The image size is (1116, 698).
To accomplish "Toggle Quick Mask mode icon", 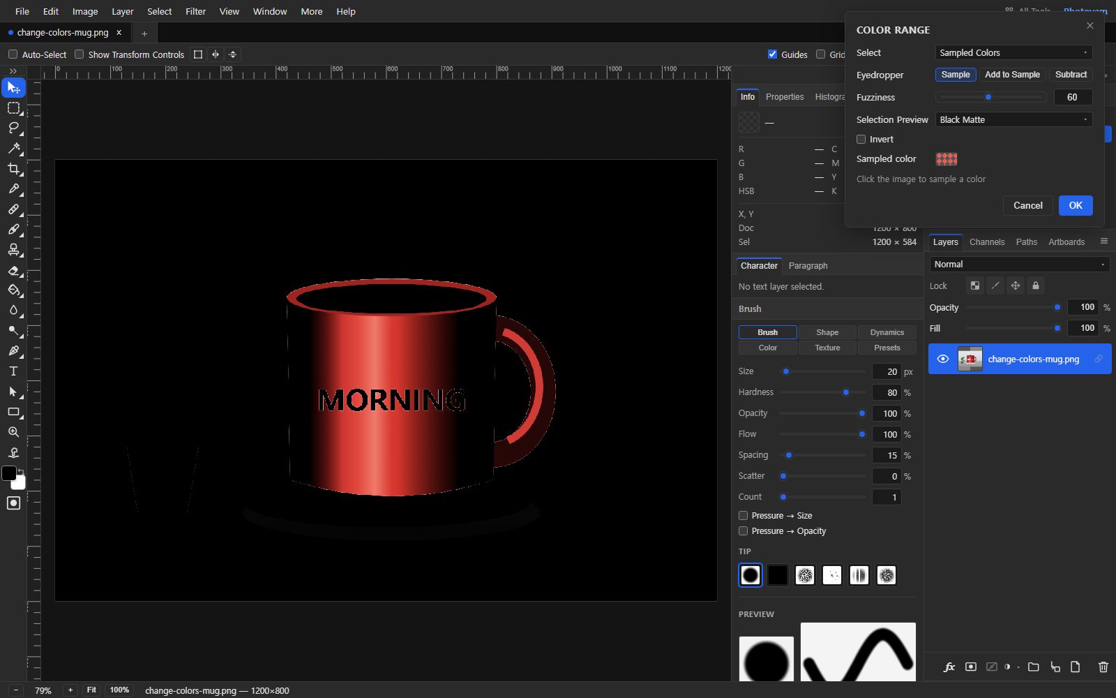I will [13, 503].
